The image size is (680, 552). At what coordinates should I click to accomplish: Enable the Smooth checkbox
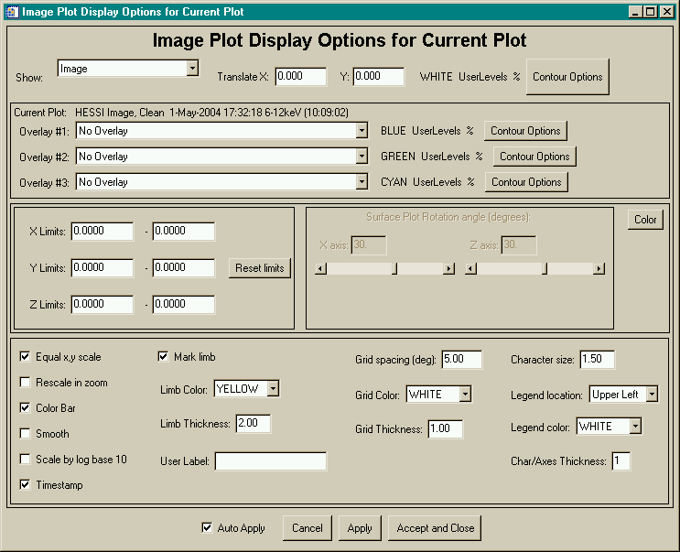[x=26, y=434]
